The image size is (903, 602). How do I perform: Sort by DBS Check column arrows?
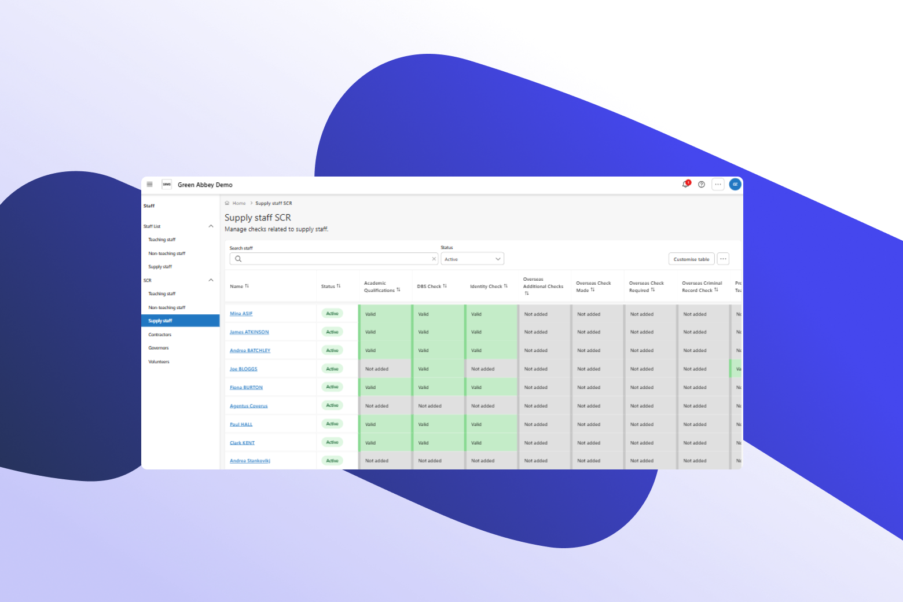pyautogui.click(x=445, y=286)
